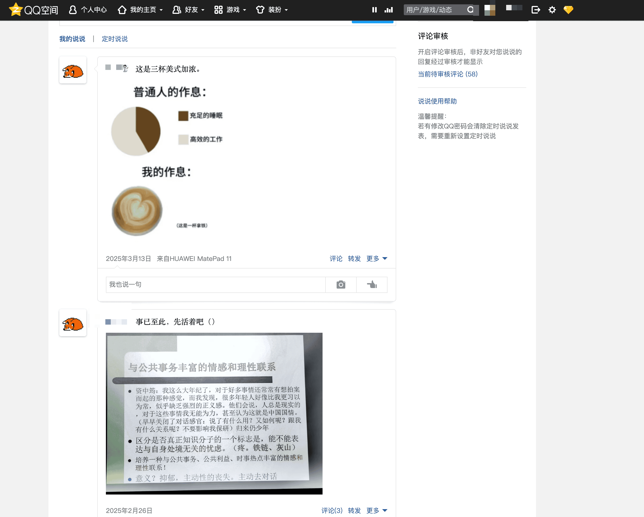The width and height of the screenshot is (644, 517).
Task: Switch to the 定时说说 tab
Action: (115, 39)
